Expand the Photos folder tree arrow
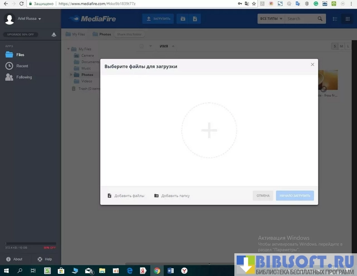This screenshot has height=276, width=357. click(x=71, y=74)
